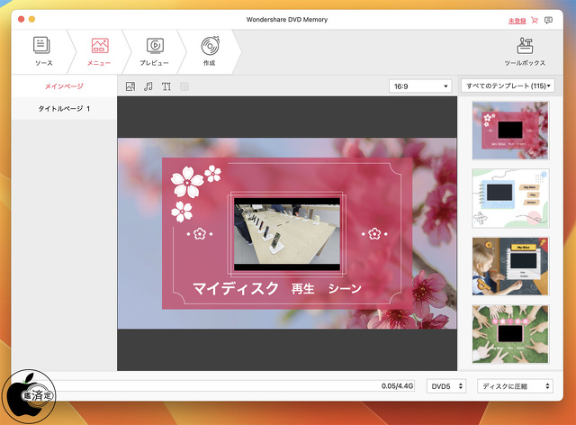Select メインページ in the page list

[x=64, y=86]
